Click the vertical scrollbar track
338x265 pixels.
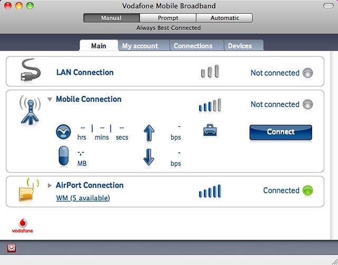pyautogui.click(x=334, y=145)
